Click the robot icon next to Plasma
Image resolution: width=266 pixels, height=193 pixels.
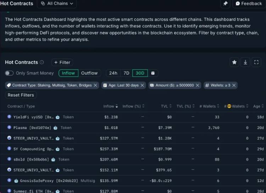56,128
